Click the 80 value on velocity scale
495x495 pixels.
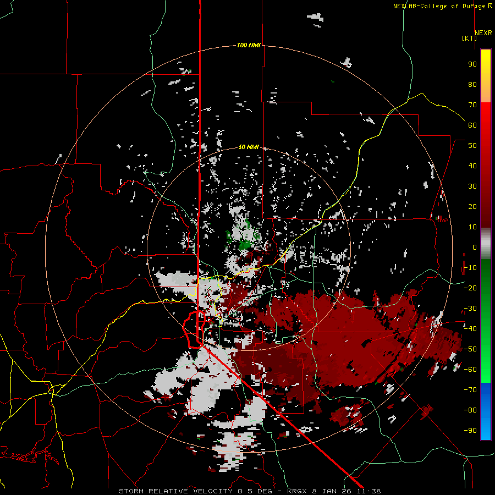click(x=472, y=85)
